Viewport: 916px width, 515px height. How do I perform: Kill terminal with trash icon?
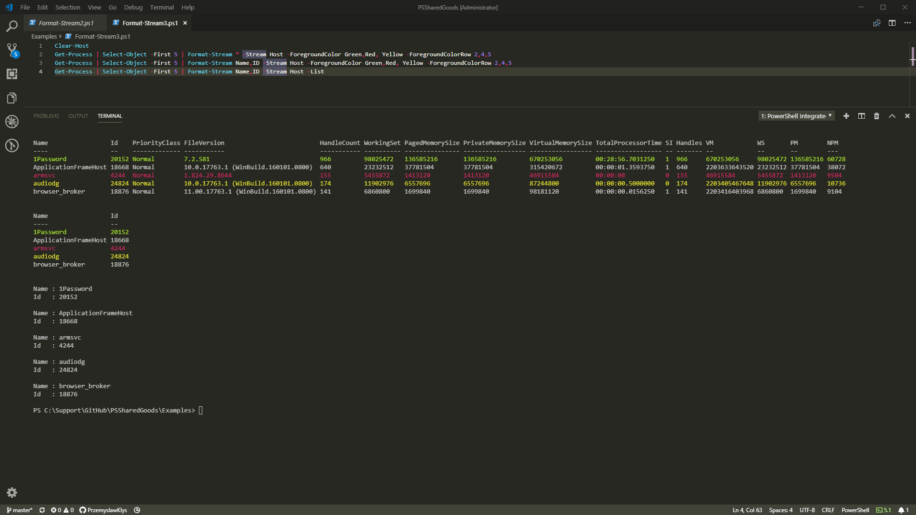[x=876, y=116]
